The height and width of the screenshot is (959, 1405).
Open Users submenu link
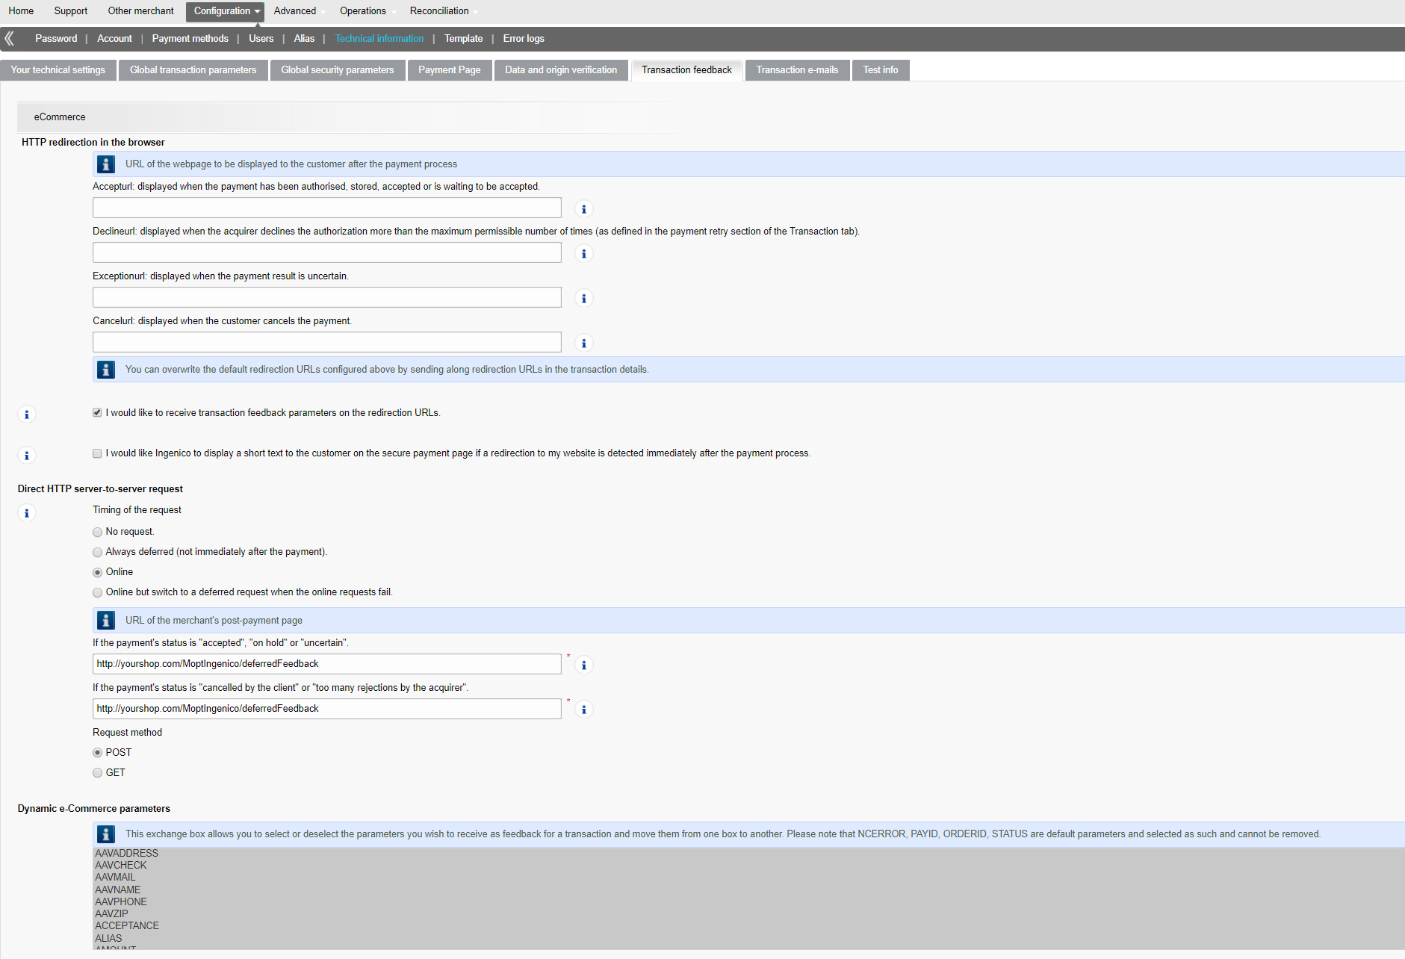pos(261,39)
